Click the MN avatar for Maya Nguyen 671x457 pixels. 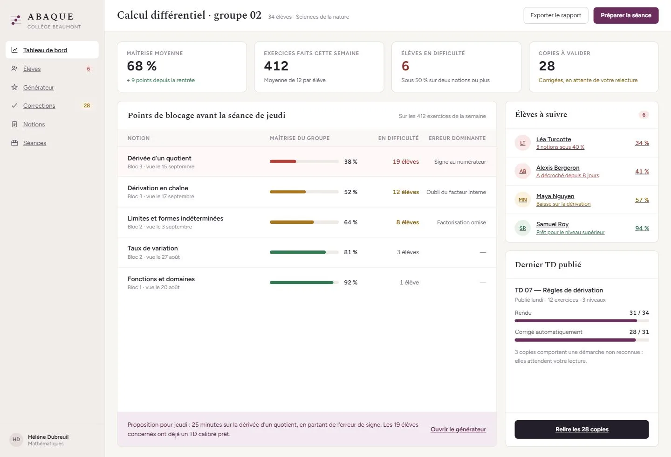pos(523,200)
